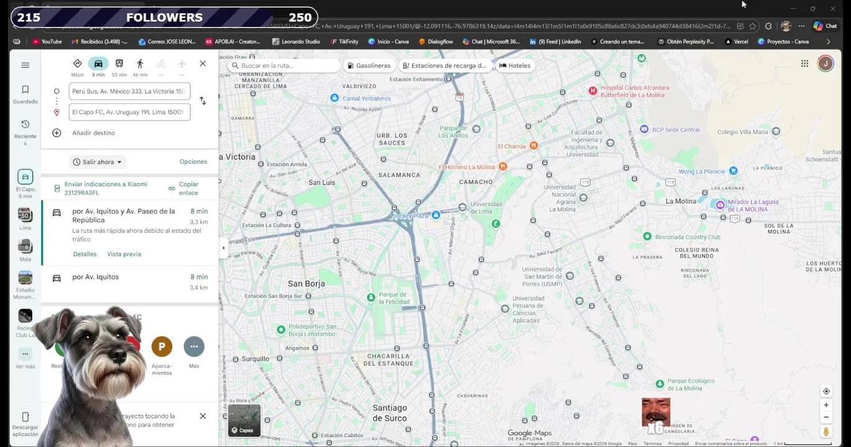Screen dimensions: 851x447
Task: Copy the route link with Copiar enlace
Action: point(184,188)
